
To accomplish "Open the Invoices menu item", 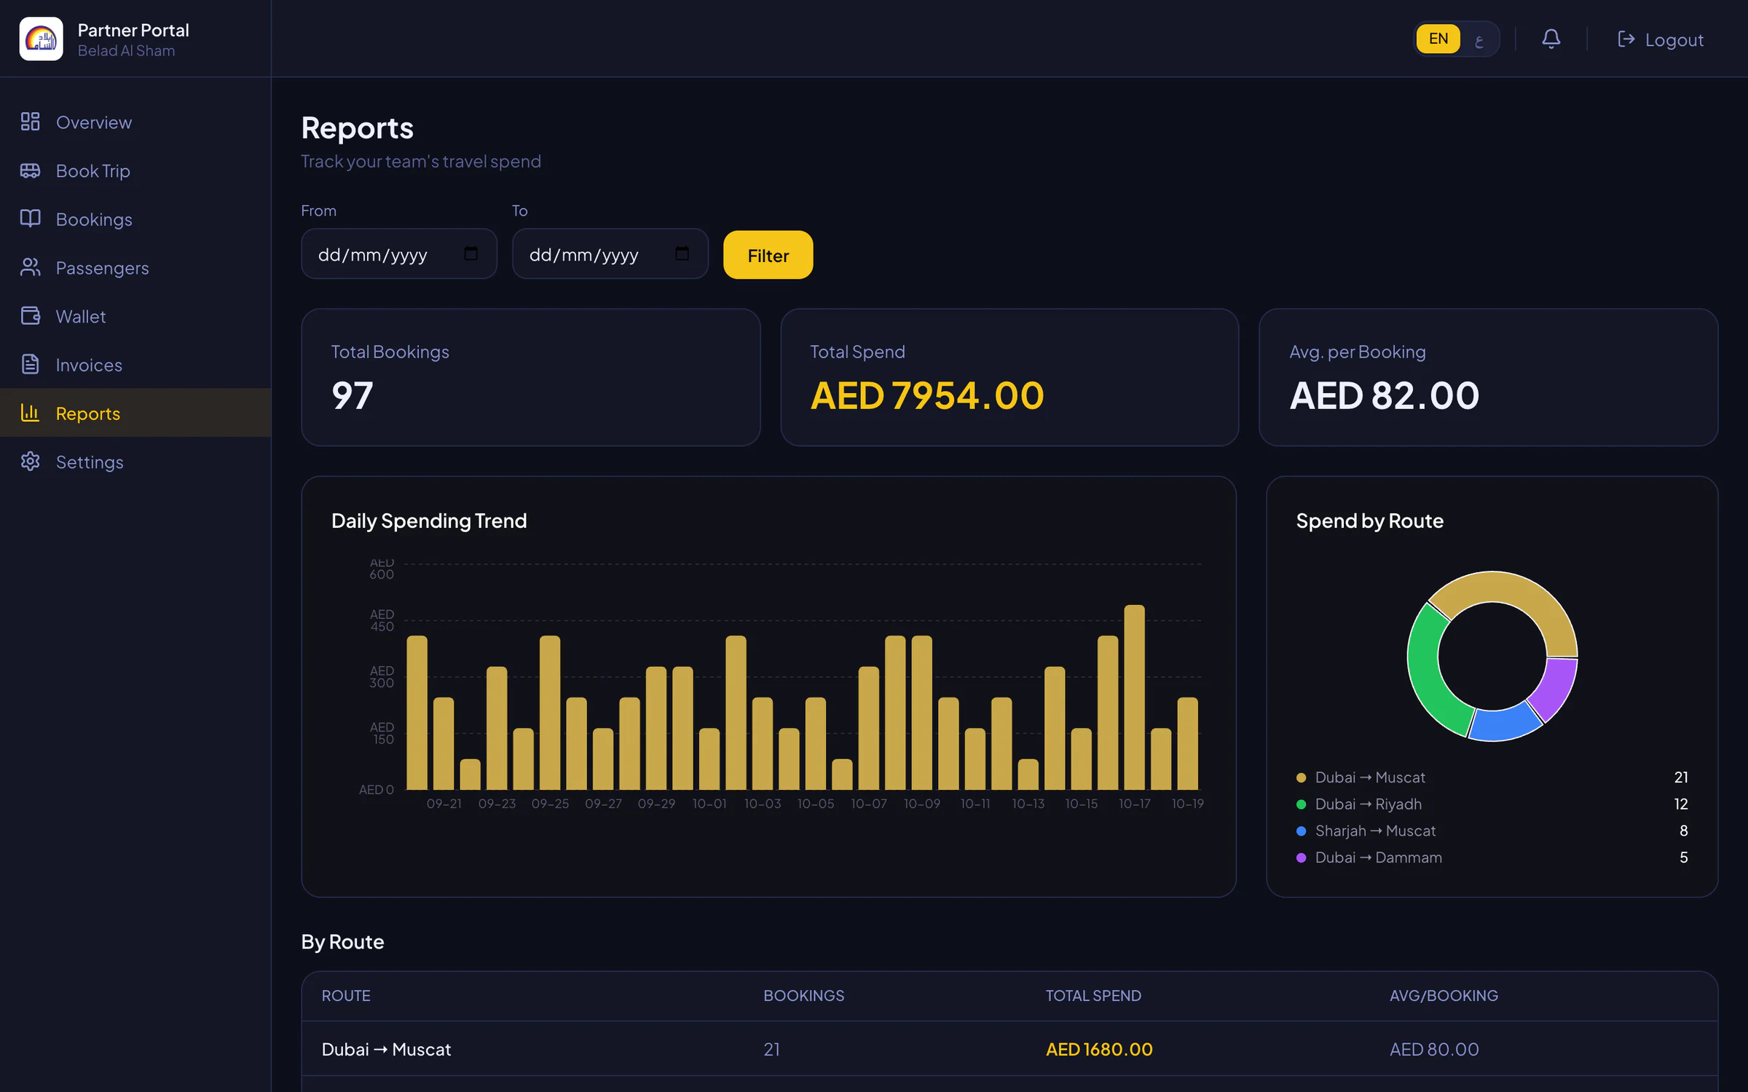I will (x=135, y=364).
